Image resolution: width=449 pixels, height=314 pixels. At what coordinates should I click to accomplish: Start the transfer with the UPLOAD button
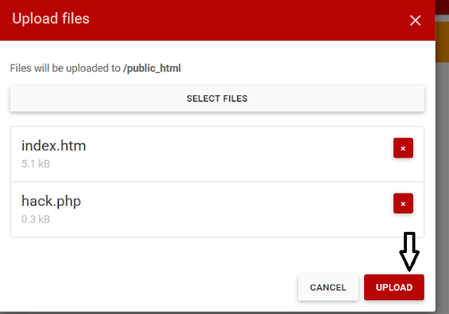[394, 287]
